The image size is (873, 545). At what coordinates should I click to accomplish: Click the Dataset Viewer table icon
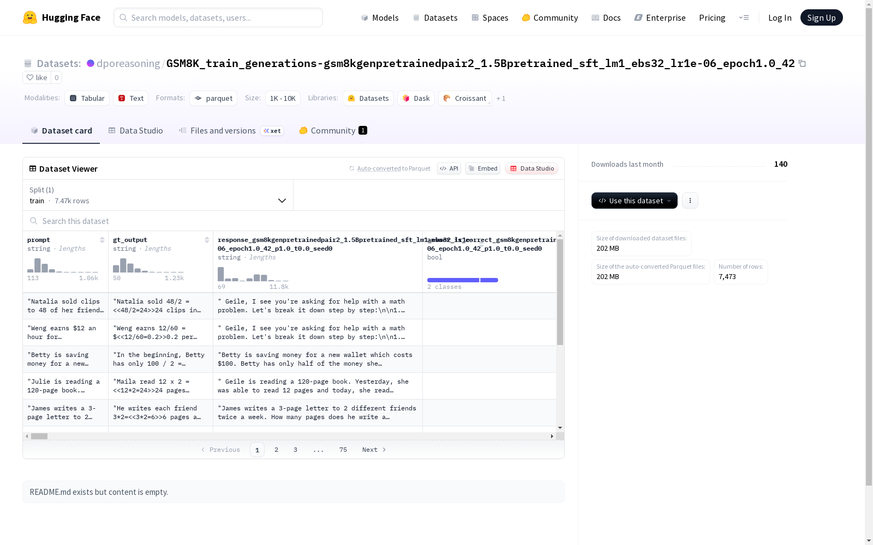(33, 169)
